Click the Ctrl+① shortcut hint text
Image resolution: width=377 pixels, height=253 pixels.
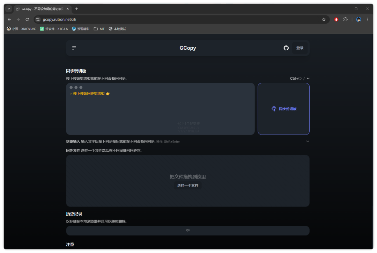click(x=296, y=79)
